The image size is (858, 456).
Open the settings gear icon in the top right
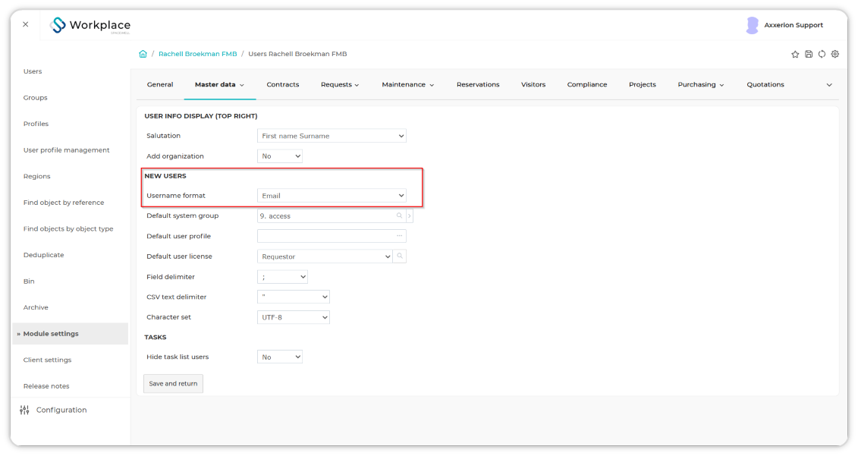835,54
